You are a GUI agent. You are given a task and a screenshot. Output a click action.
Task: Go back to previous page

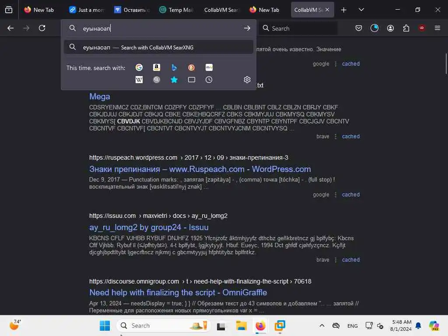point(10,28)
